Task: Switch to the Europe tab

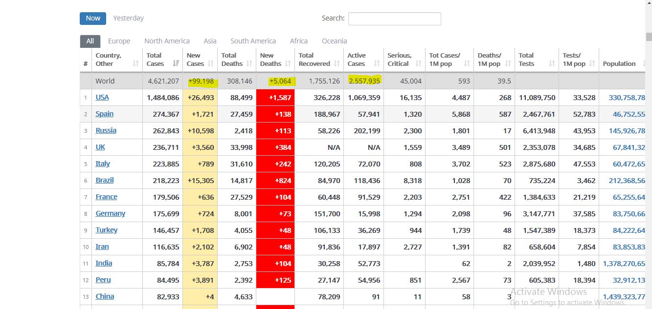Action: pos(119,41)
